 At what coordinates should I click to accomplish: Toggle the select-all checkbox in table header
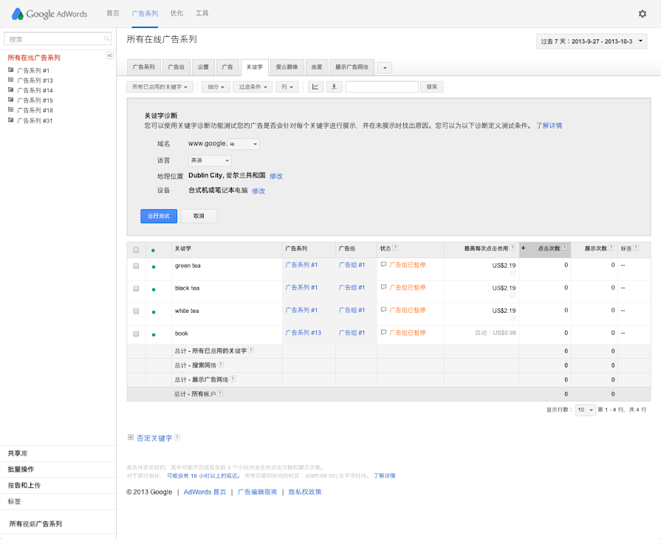[136, 249]
